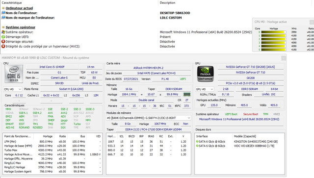314x178 pixels.
Task: Click the KINGSTON SA400S37240G [240 GB] entry
Action: point(256,142)
